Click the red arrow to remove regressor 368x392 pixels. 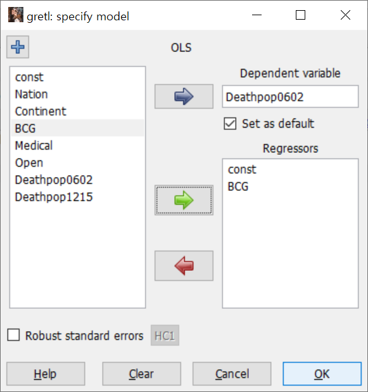point(184,266)
